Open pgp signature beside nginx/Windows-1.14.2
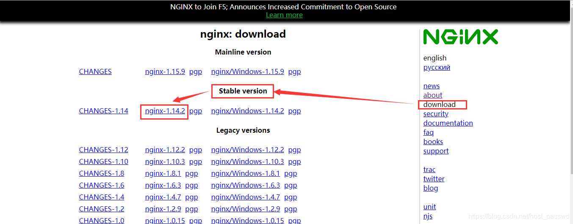 [x=295, y=111]
